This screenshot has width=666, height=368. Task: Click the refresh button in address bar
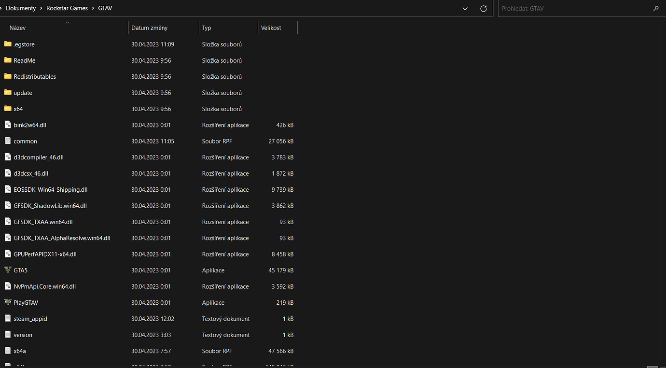[x=484, y=9]
